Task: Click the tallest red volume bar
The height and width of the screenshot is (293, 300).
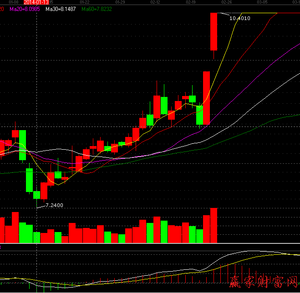Action: (214, 225)
